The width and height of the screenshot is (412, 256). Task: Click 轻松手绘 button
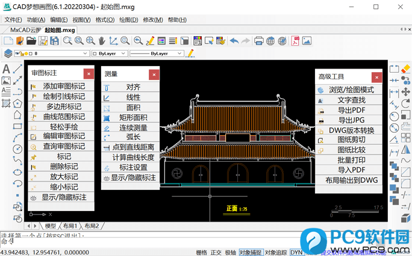click(x=61, y=127)
